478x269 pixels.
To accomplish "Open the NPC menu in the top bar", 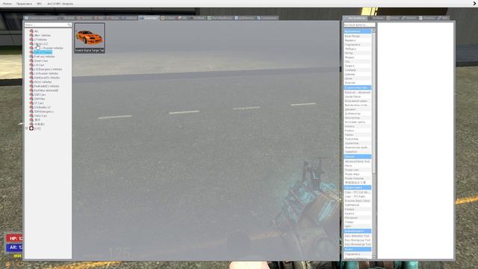I will (40, 4).
